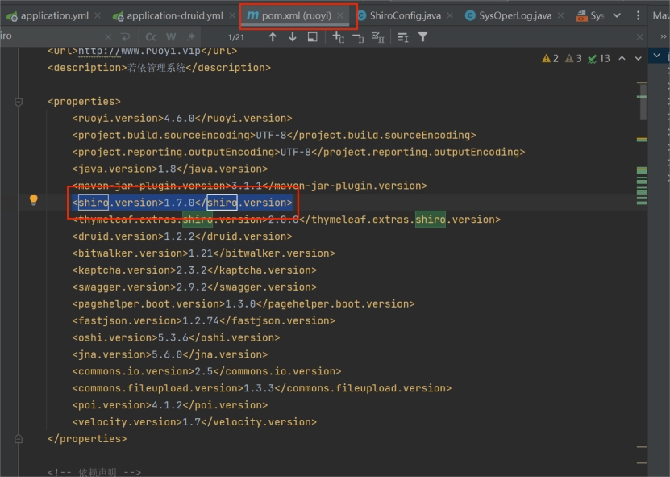Collapse the properties section fold in the gutter

(18, 101)
